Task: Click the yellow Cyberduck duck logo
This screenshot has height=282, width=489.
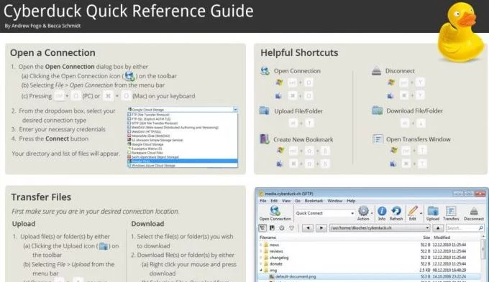Action: click(x=461, y=32)
